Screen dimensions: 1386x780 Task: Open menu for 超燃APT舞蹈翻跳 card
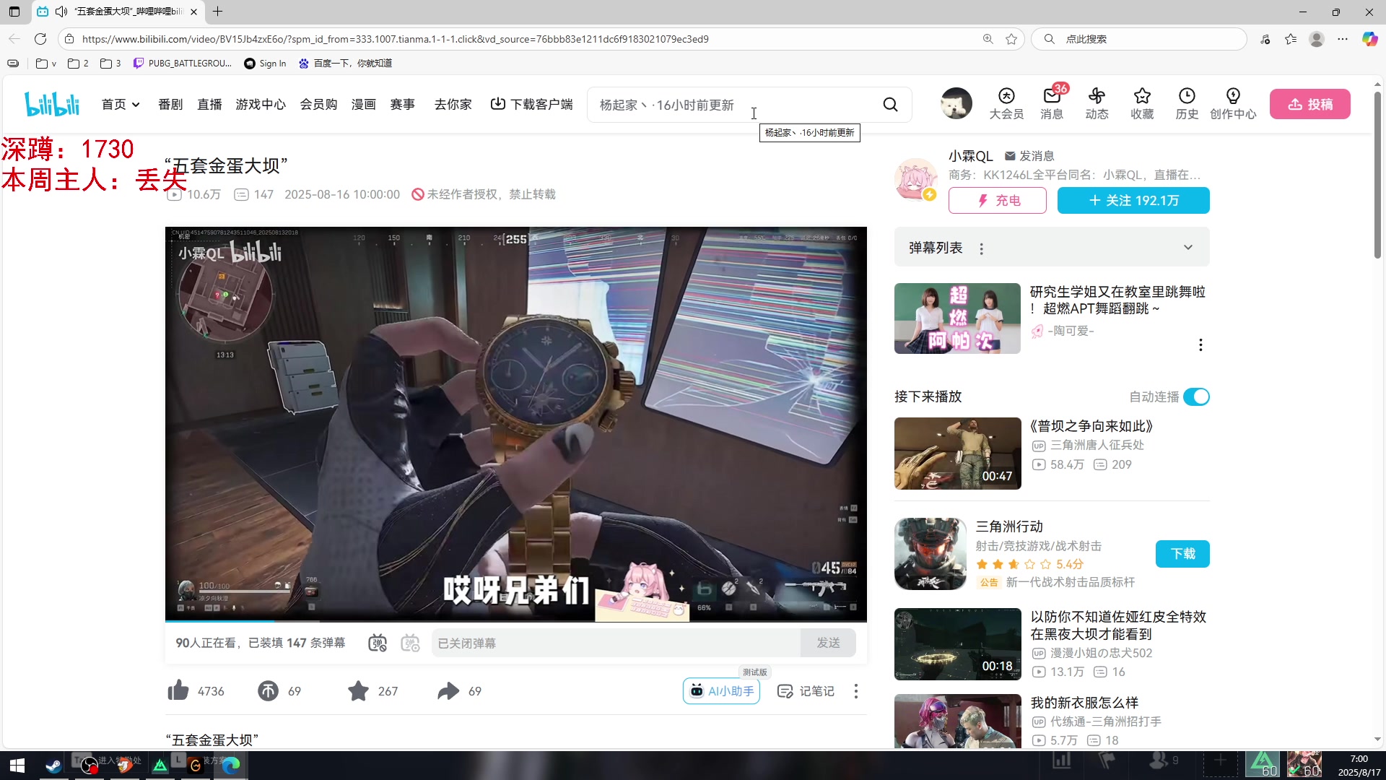point(1200,345)
